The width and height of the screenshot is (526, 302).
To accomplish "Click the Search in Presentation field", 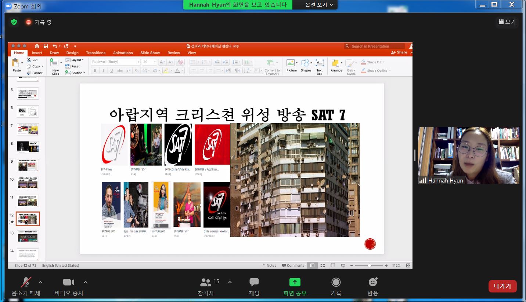I will 374,46.
